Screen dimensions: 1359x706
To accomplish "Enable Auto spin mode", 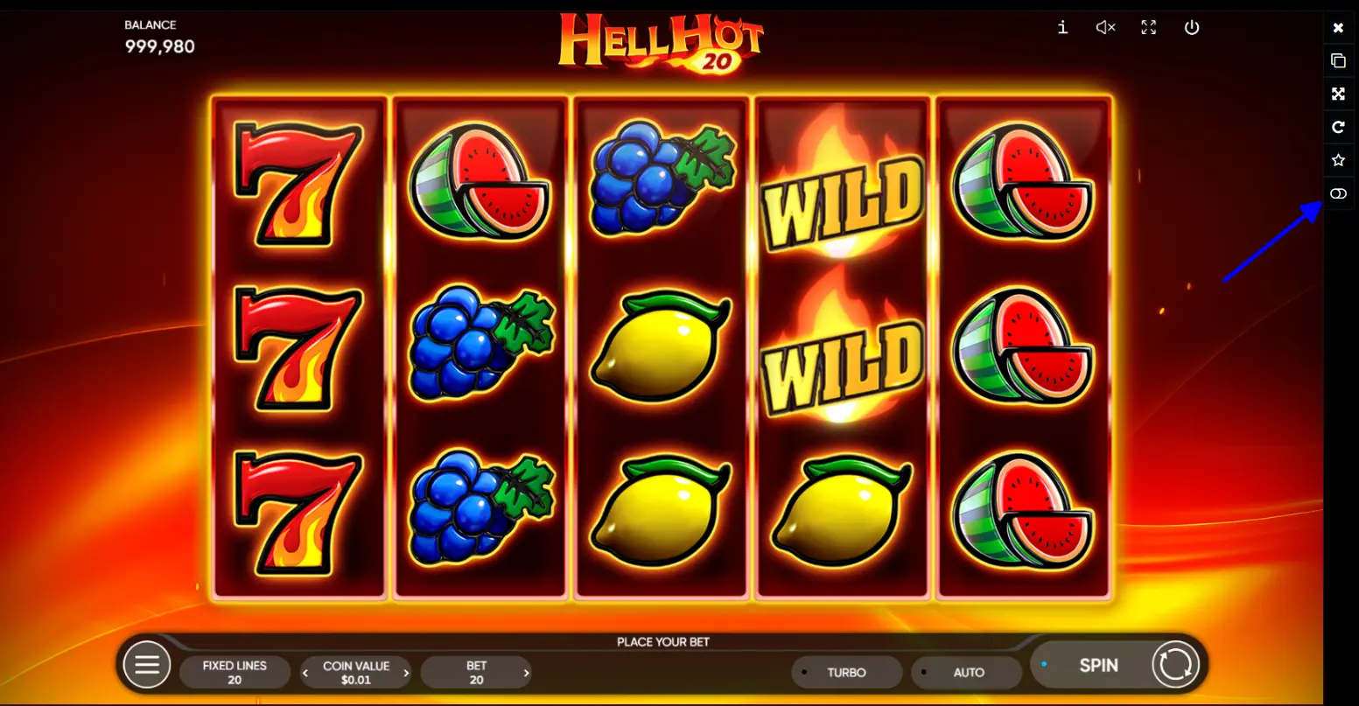I will tap(967, 672).
